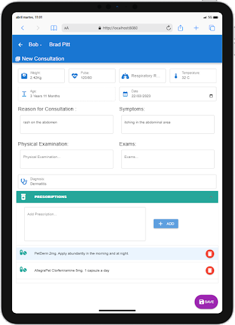Screen dimensions: 235x325
Task: Click the patient name Bob
Action: pos(34,44)
